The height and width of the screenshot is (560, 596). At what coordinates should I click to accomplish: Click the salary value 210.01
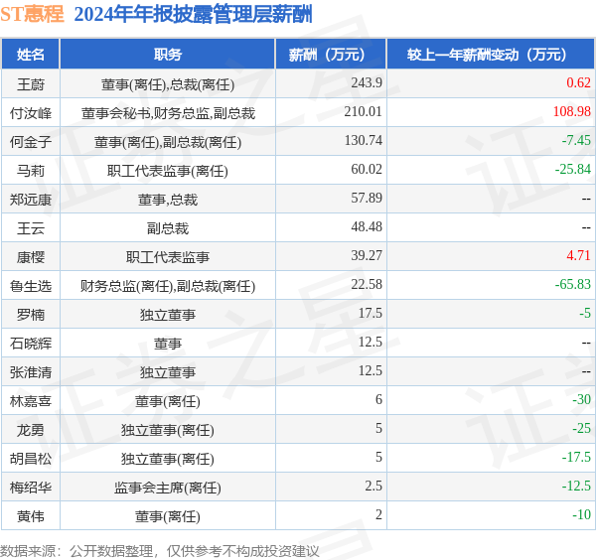tap(363, 111)
